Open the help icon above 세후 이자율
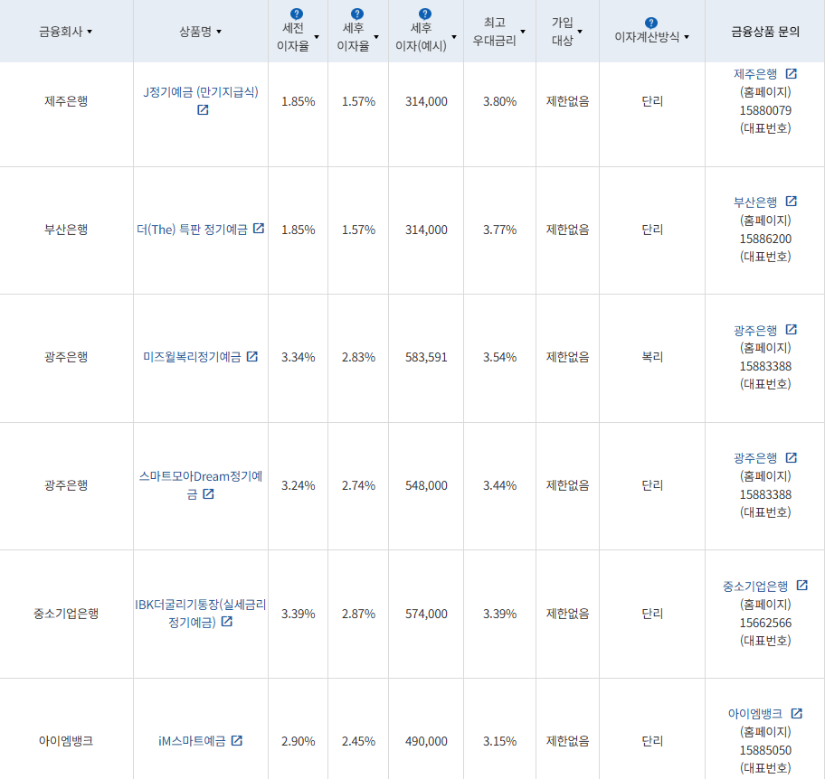This screenshot has height=779, width=825. (357, 14)
